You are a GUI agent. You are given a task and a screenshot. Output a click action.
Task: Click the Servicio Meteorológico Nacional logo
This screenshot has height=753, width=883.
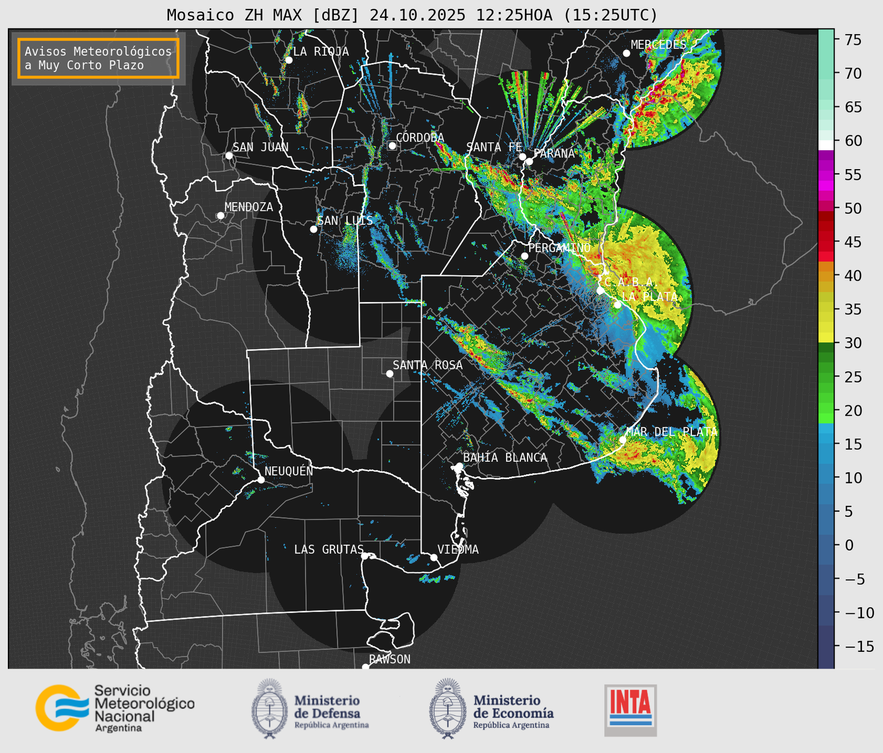pos(115,708)
